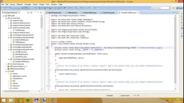Image resolution: width=184 pixels, height=103 pixels.
Task: Open the Source menu
Action: (12, 5)
